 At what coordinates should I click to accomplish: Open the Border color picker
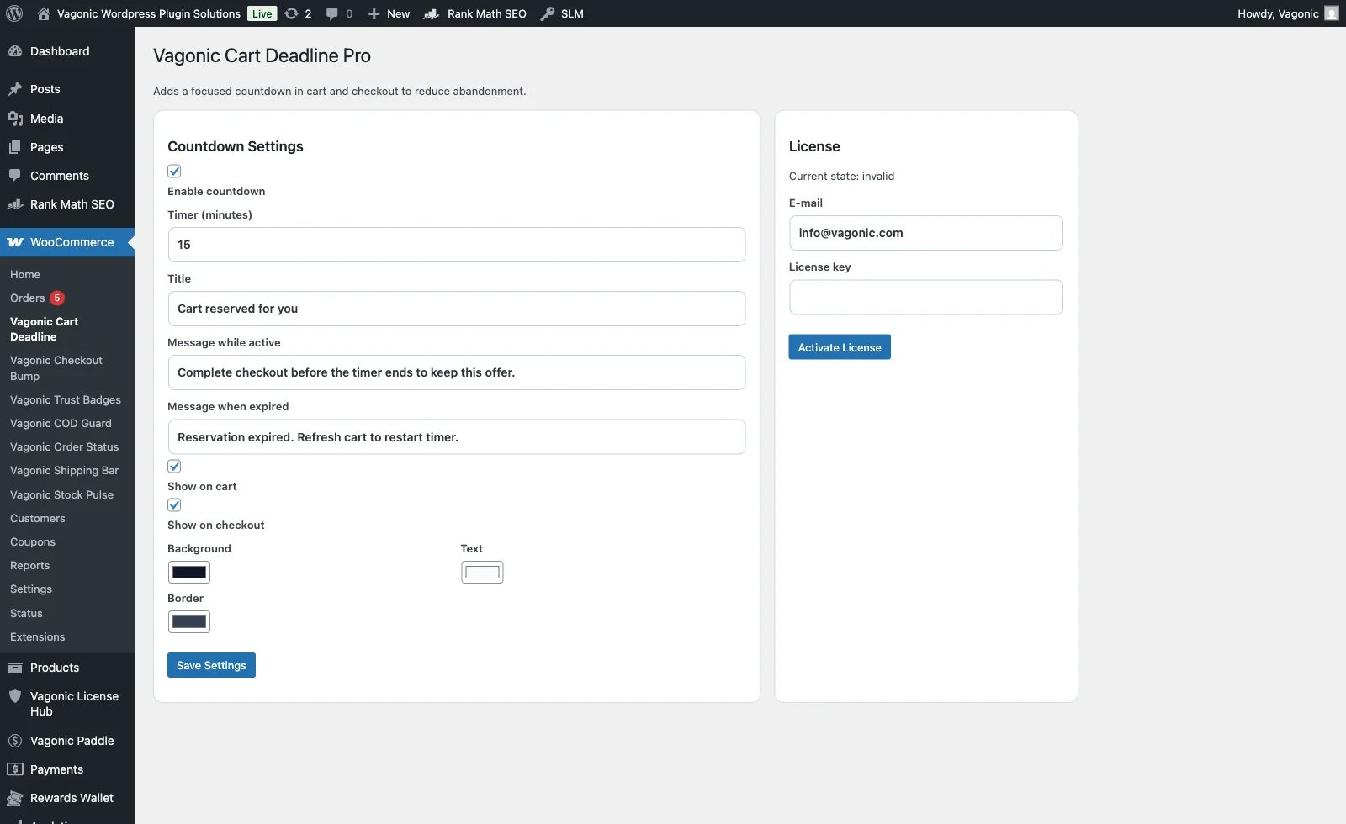pyautogui.click(x=189, y=622)
